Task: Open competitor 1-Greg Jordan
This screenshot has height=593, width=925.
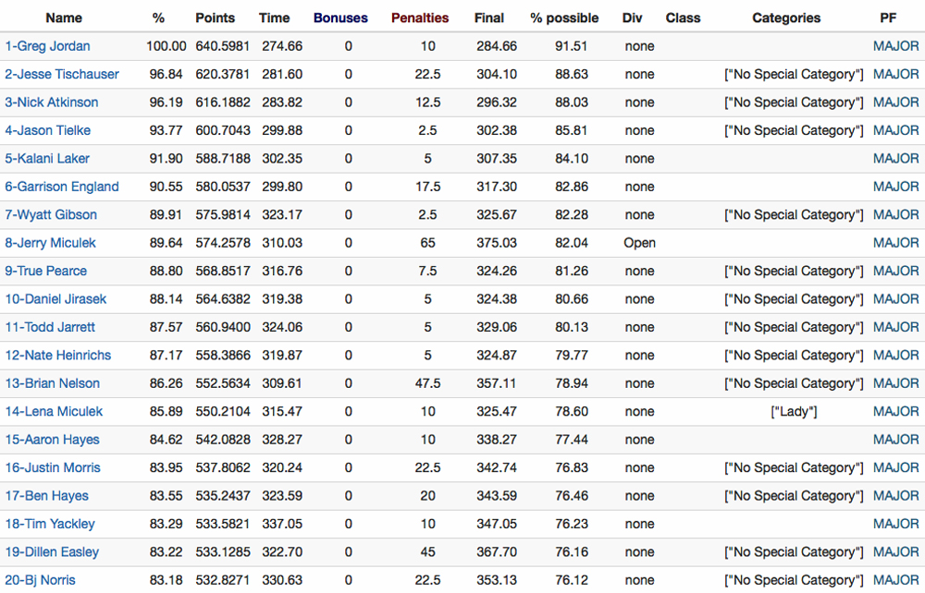Action: 48,46
